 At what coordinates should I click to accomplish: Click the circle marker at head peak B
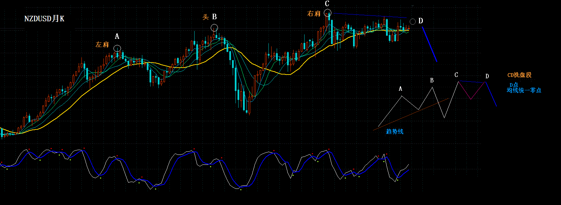point(214,28)
